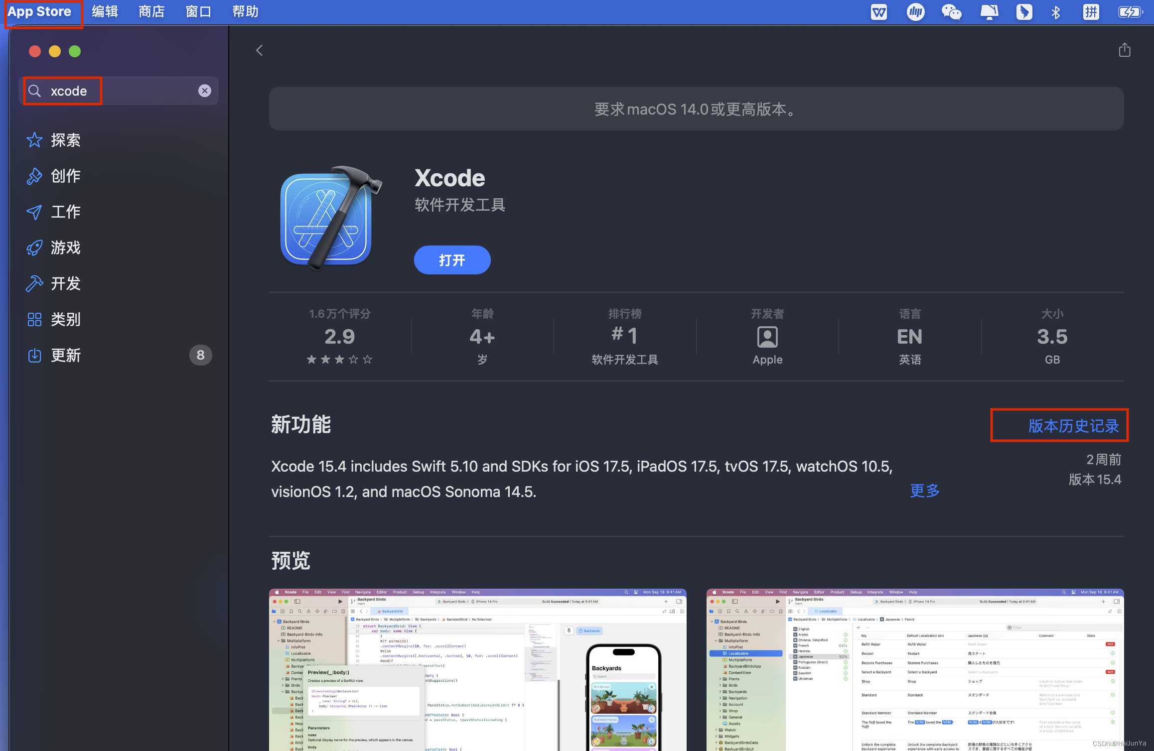Viewport: 1154px width, 751px height.
Task: Open the App Store menu in menu bar
Action: pos(39,11)
